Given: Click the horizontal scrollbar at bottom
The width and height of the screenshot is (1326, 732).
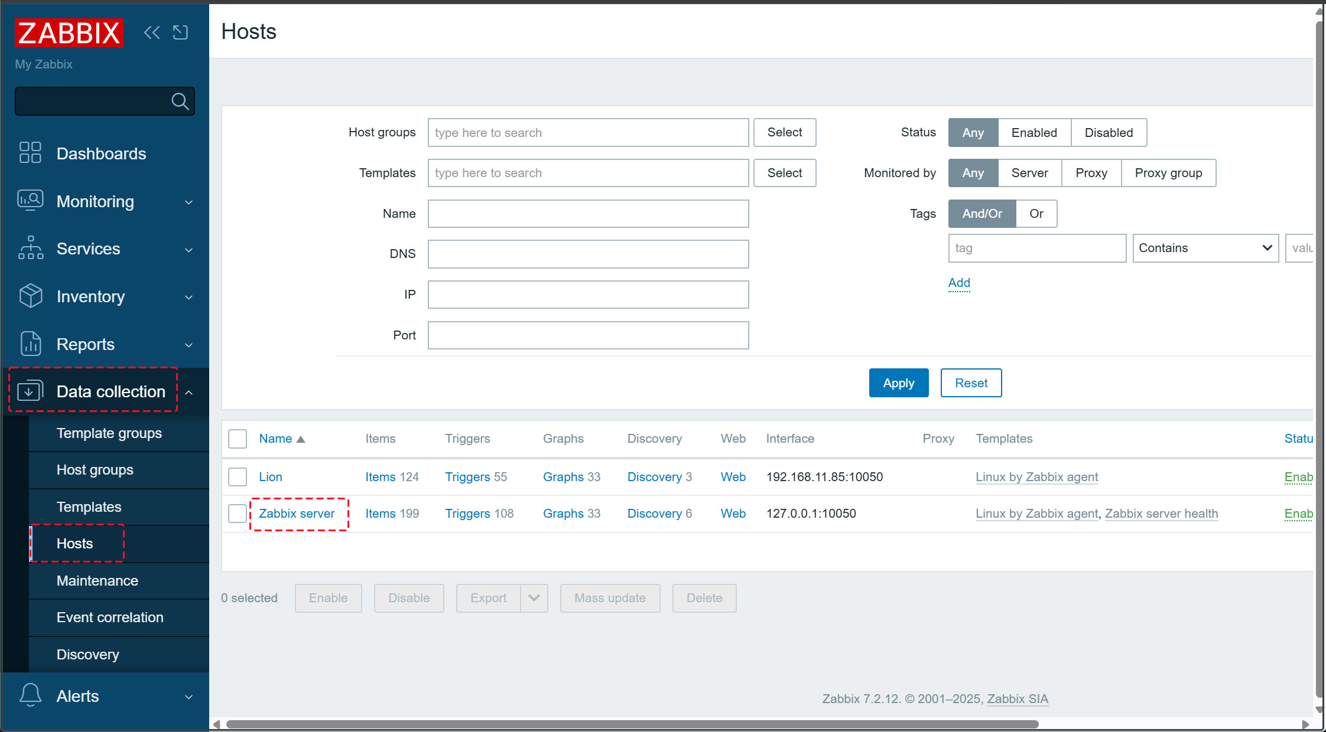Looking at the screenshot, I should [632, 724].
